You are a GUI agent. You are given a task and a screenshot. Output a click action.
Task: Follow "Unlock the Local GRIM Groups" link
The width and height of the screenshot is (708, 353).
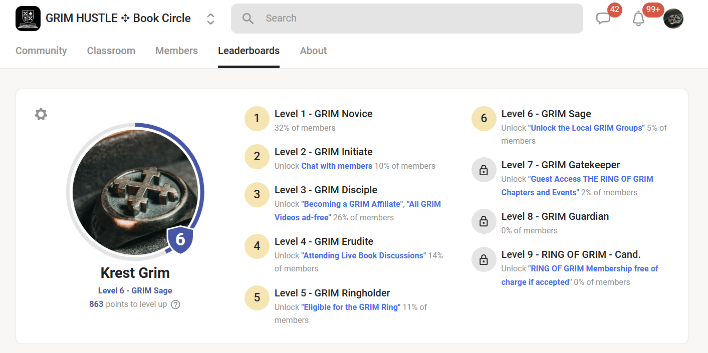click(x=586, y=128)
